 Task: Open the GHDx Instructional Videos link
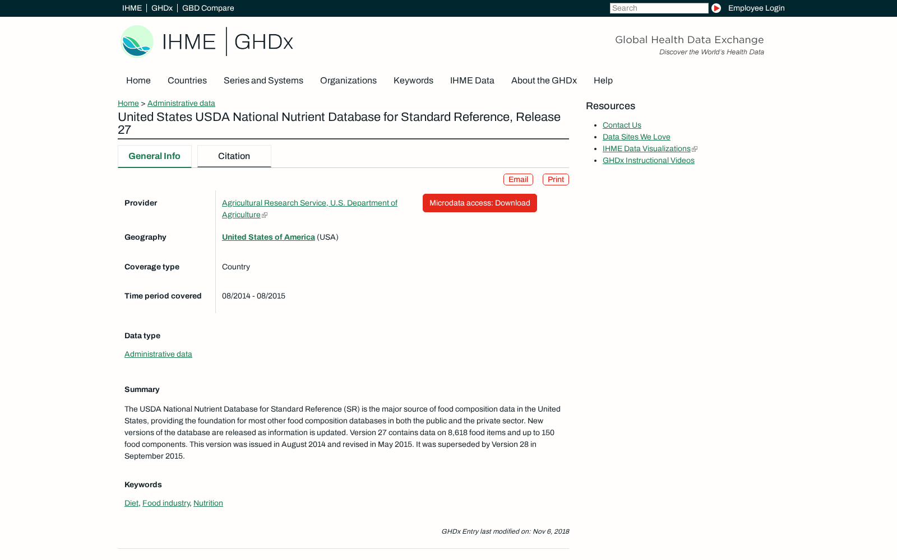click(649, 160)
